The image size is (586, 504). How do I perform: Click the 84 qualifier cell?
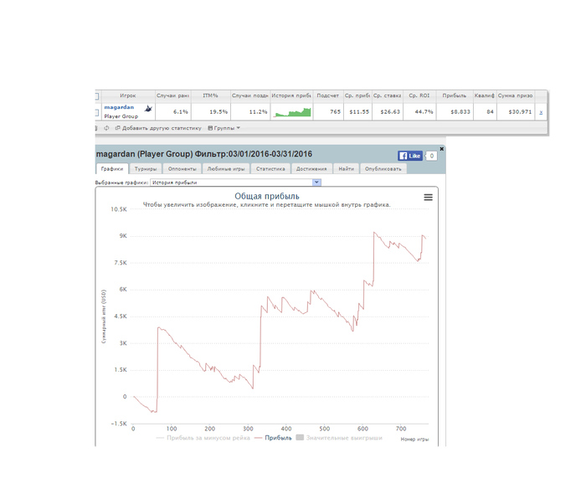(485, 112)
